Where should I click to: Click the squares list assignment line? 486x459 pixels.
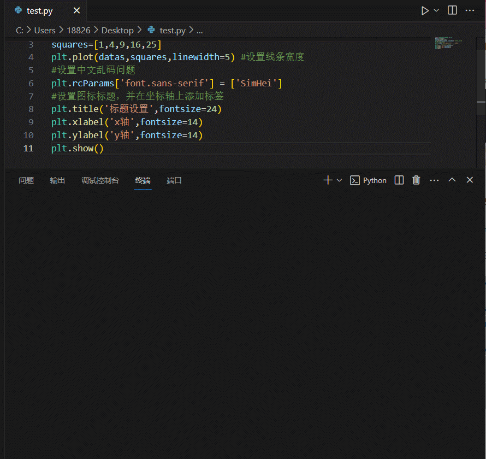tap(106, 45)
